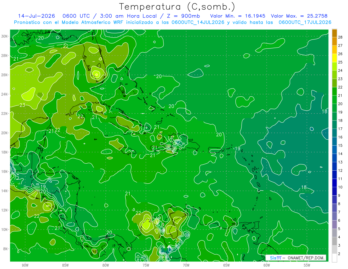Image resolution: width=348 pixels, height=269 pixels.
Task: Click the "23" contour label on the map
Action: coord(22,105)
